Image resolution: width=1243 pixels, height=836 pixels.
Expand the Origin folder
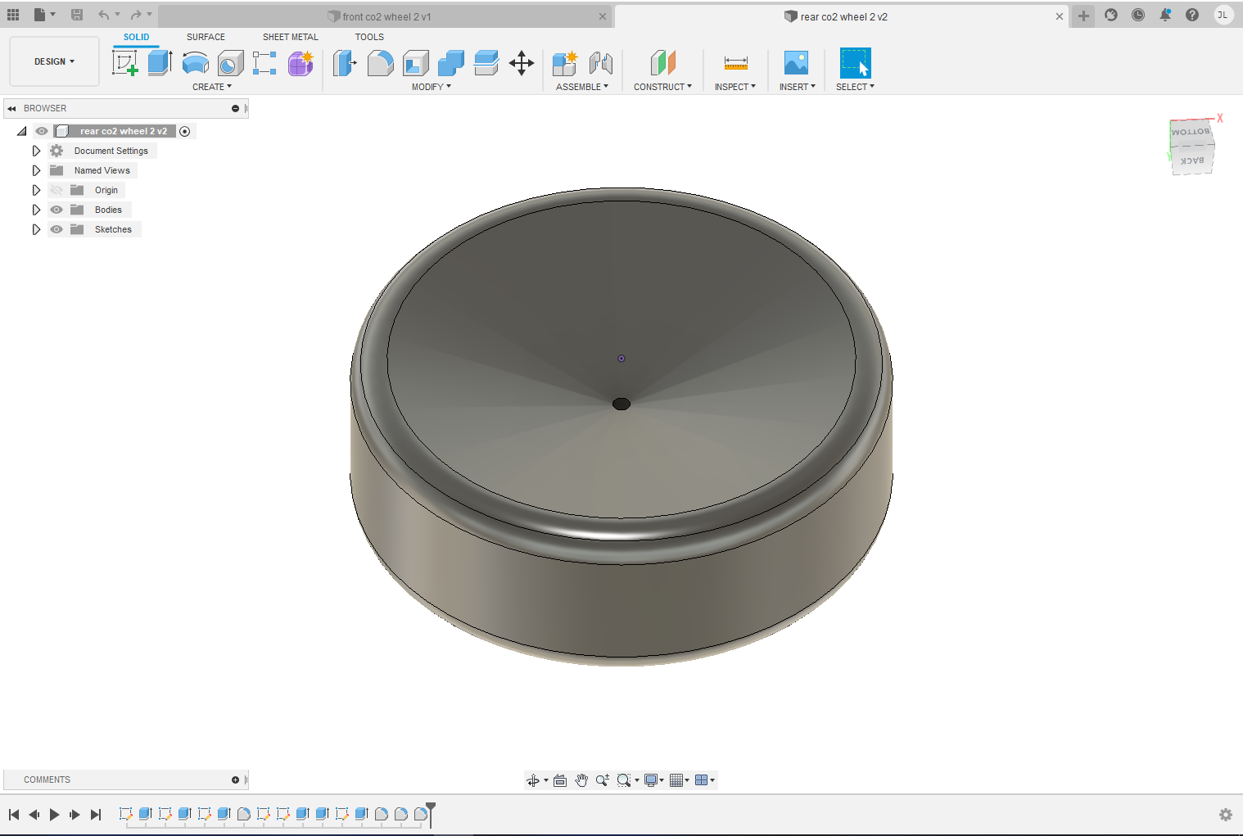36,190
